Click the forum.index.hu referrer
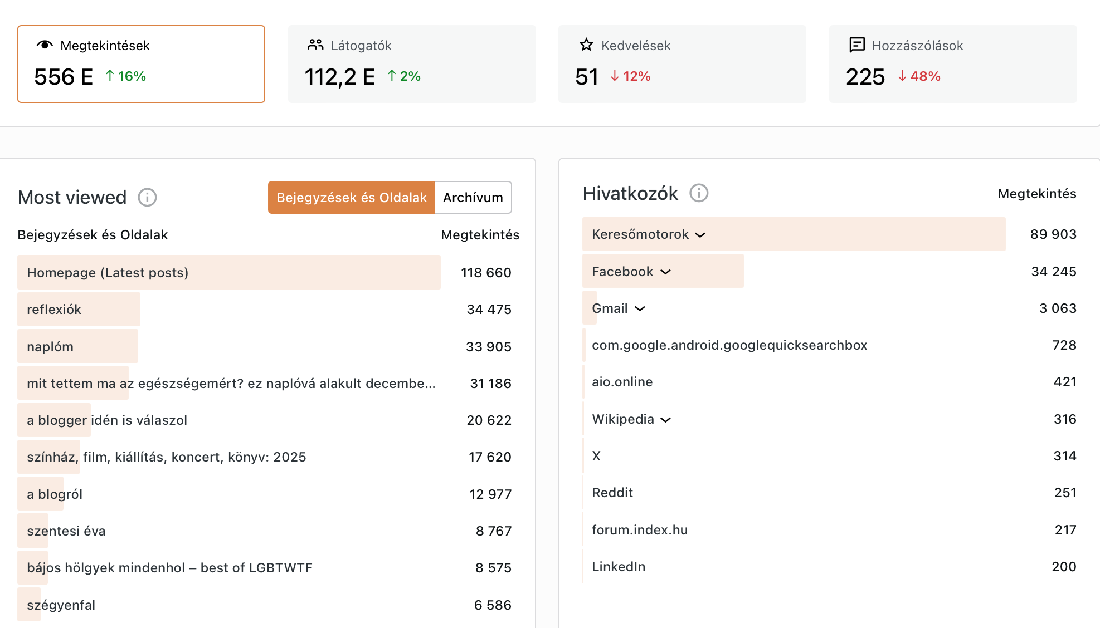The width and height of the screenshot is (1100, 628). pyautogui.click(x=639, y=530)
